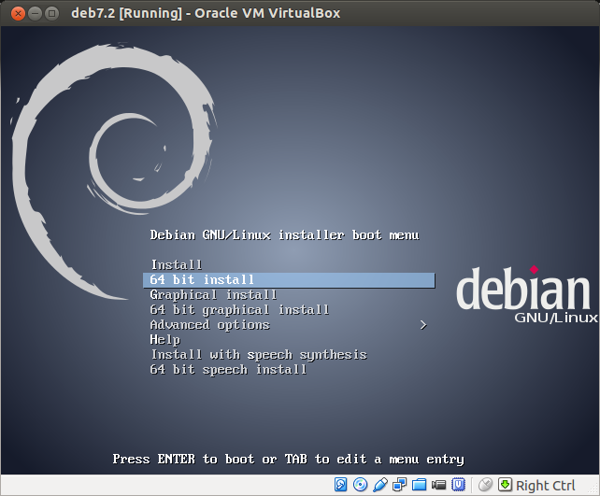Click the optical disc drive status icon
The image size is (600, 496).
point(360,485)
